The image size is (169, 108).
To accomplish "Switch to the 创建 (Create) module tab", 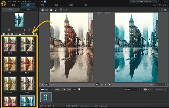I will click(x=71, y=5).
